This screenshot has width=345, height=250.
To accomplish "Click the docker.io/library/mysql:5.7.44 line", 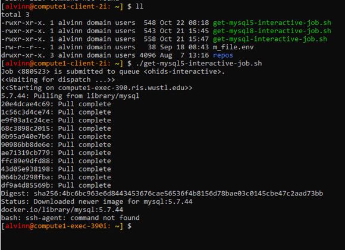I will pyautogui.click(x=62, y=210).
